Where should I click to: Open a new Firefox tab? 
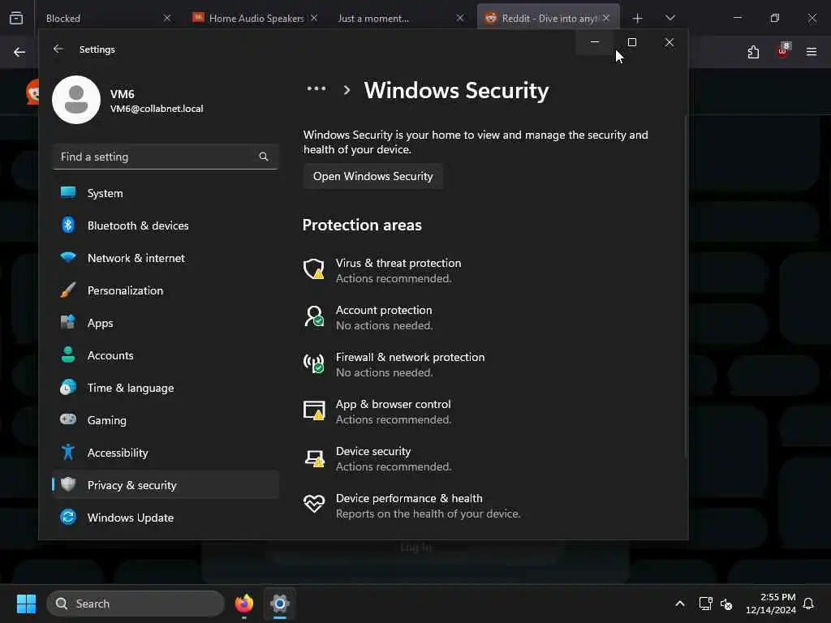click(x=638, y=18)
